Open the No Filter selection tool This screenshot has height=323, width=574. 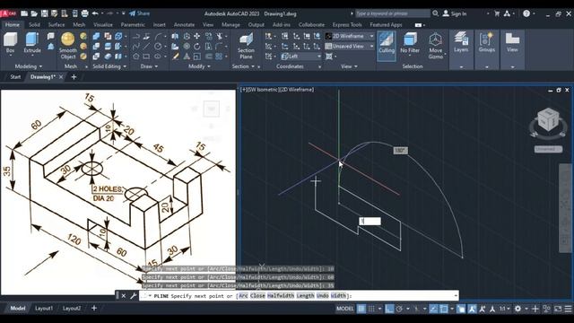(x=410, y=43)
